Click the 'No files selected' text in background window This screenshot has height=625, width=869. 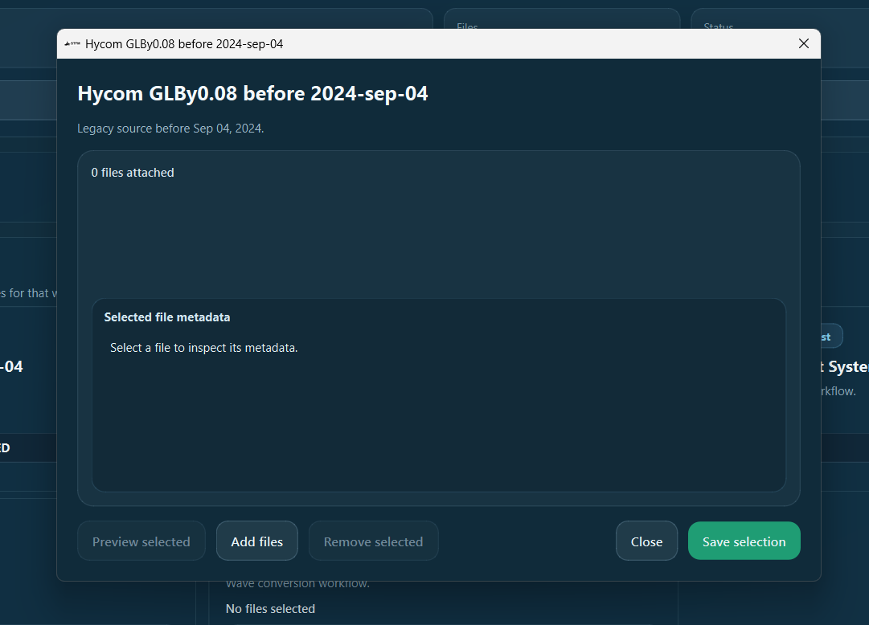(270, 608)
